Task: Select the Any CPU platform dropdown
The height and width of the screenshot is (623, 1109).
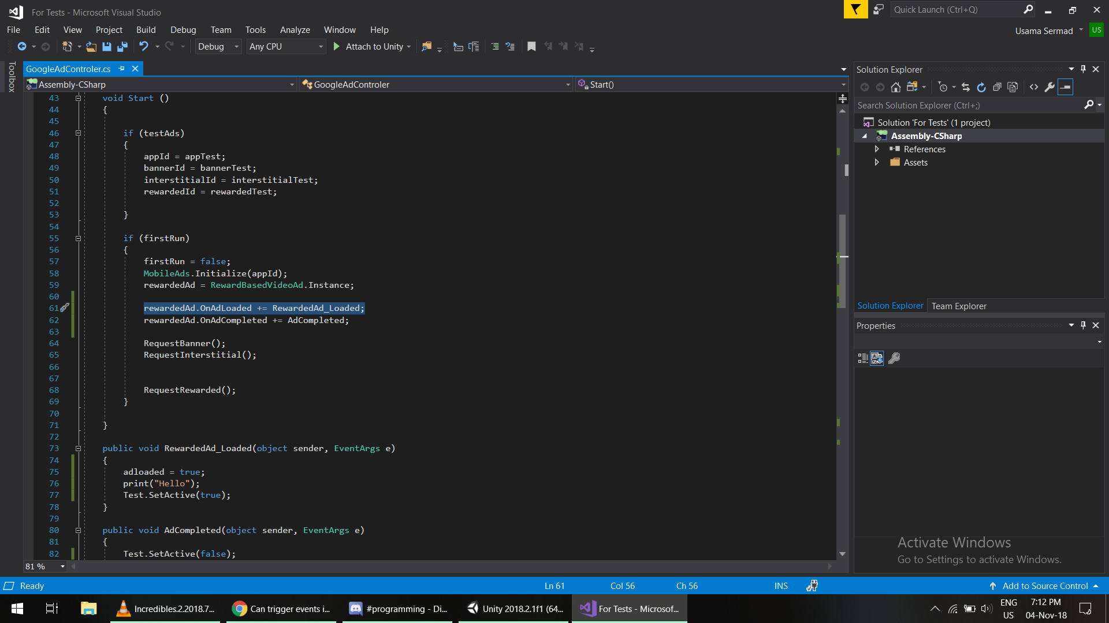Action: pos(285,46)
